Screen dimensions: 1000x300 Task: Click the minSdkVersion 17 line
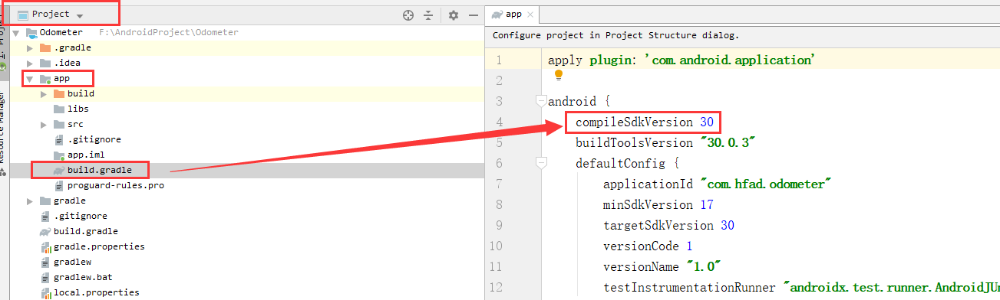[658, 204]
